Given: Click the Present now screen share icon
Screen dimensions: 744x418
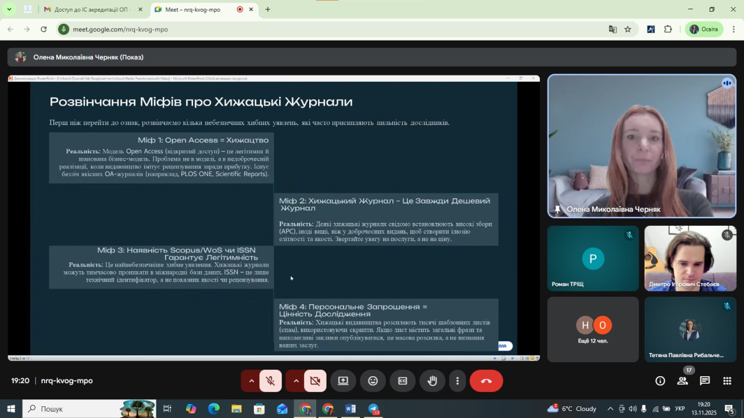Looking at the screenshot, I should tap(343, 381).
